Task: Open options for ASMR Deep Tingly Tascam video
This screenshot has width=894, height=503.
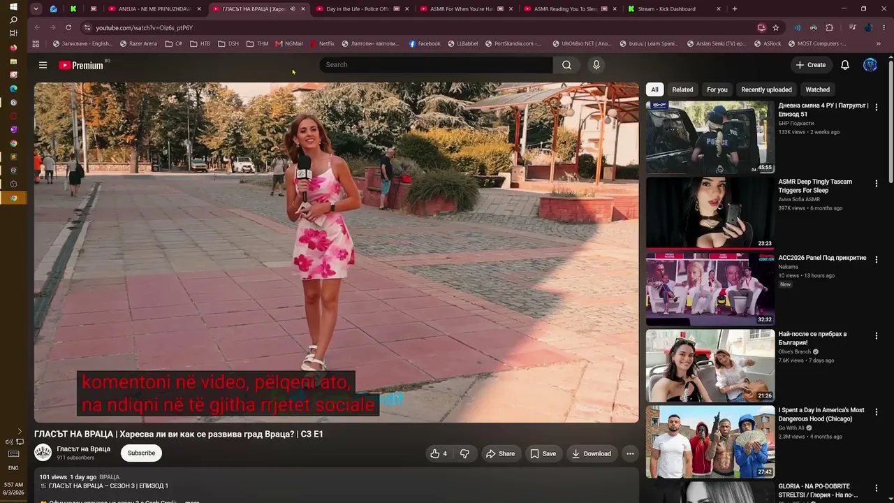Action: (x=877, y=183)
